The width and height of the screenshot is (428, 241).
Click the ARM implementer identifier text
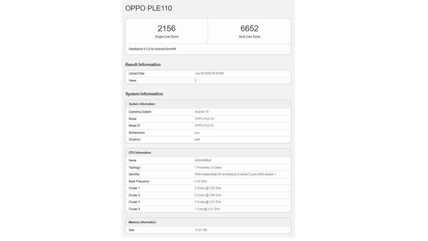click(x=235, y=174)
